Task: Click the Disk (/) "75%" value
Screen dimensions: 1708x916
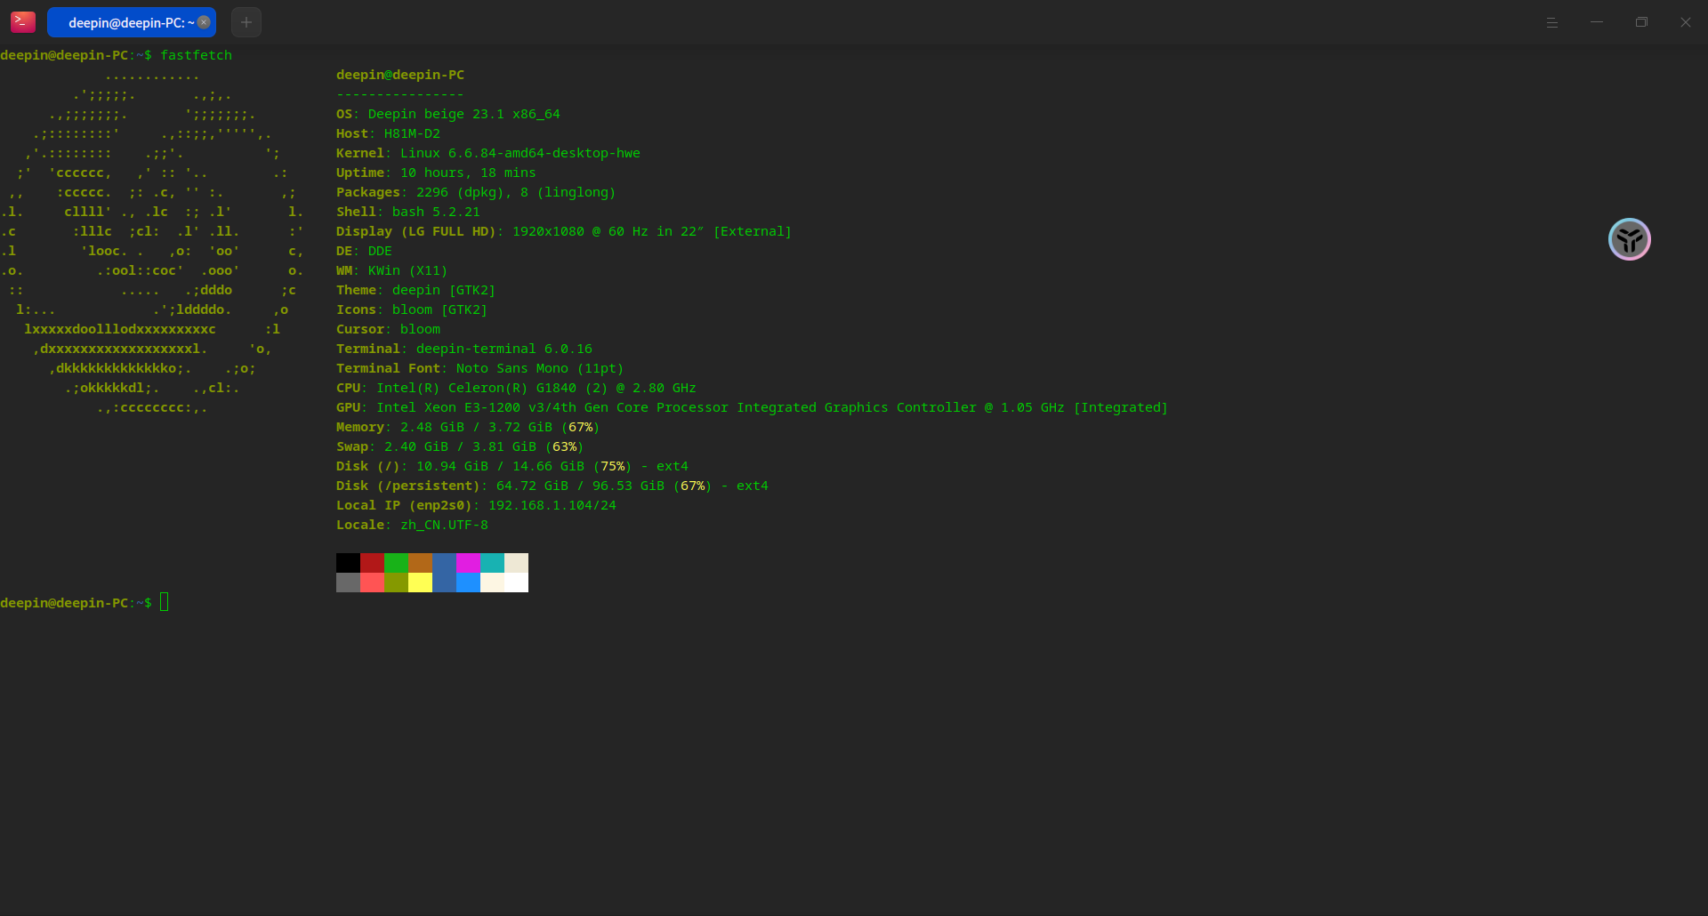Action: point(612,466)
